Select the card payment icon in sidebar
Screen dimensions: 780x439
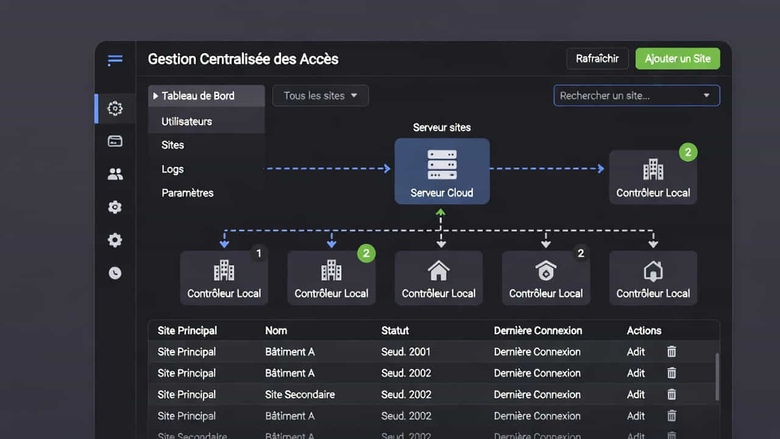115,141
